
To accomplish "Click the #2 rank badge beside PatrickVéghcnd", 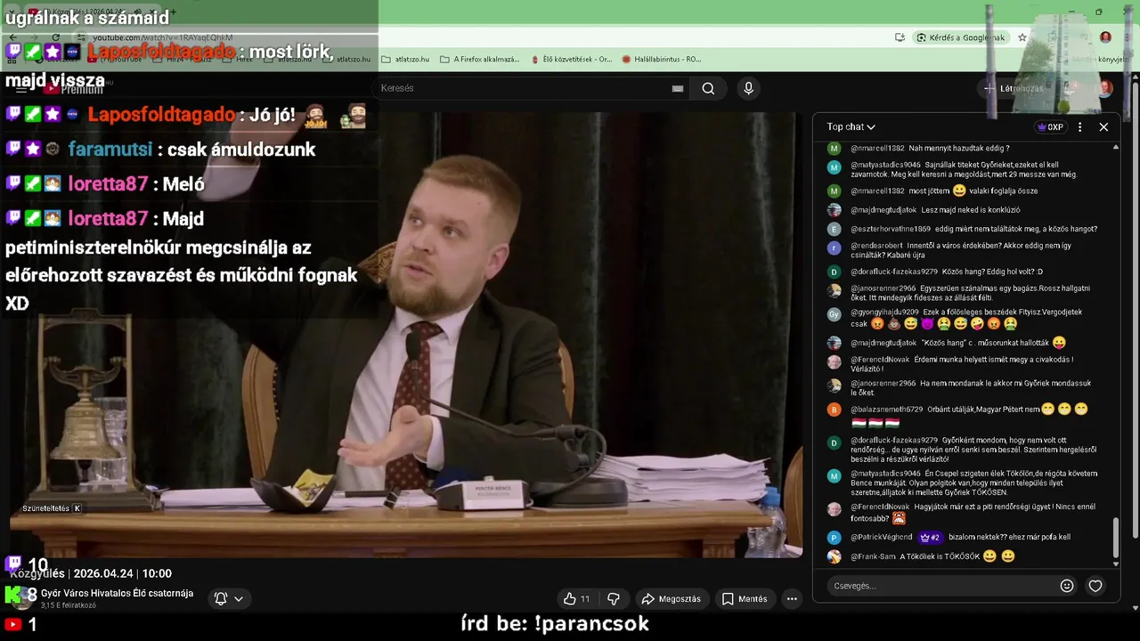I will (930, 538).
